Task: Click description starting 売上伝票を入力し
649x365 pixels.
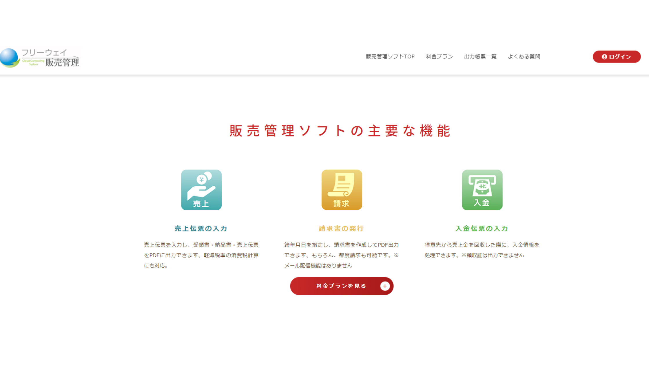Action: click(201, 255)
